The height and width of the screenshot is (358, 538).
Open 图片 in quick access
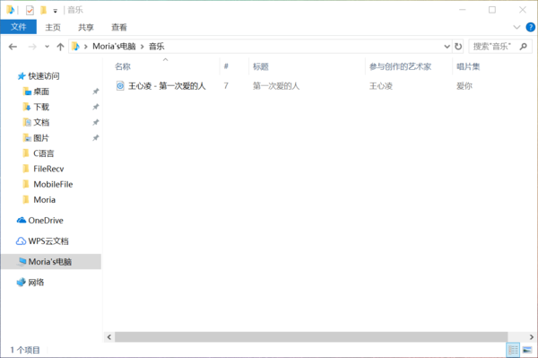click(41, 138)
